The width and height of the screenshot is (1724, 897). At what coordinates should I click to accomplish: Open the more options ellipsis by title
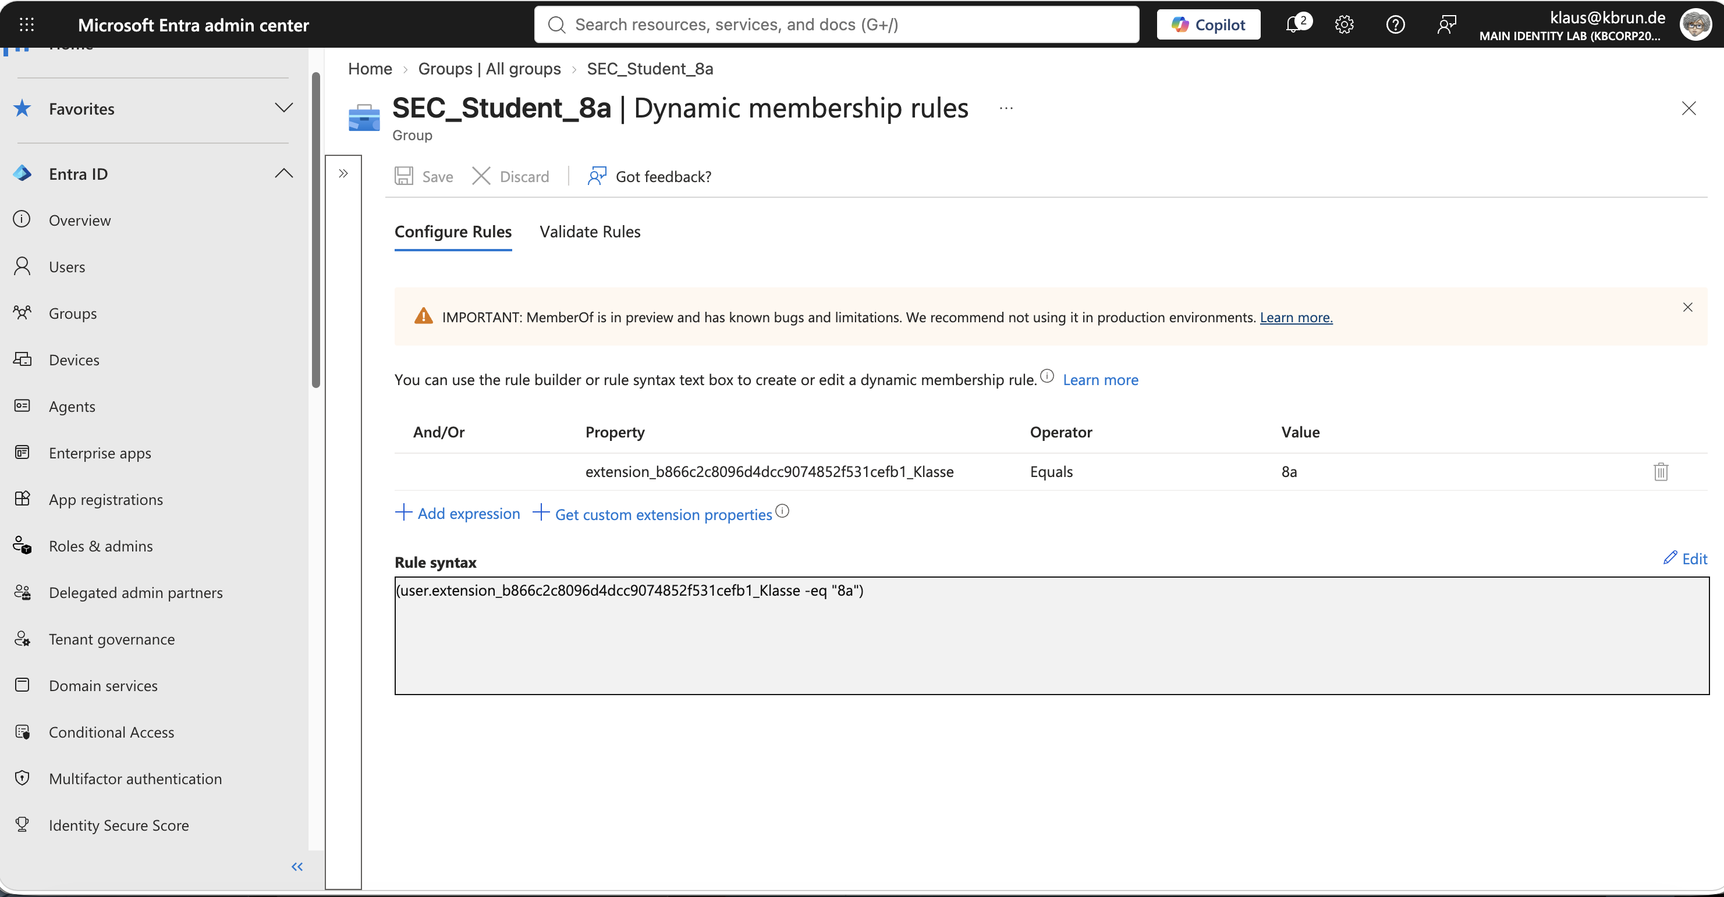pyautogui.click(x=1006, y=108)
